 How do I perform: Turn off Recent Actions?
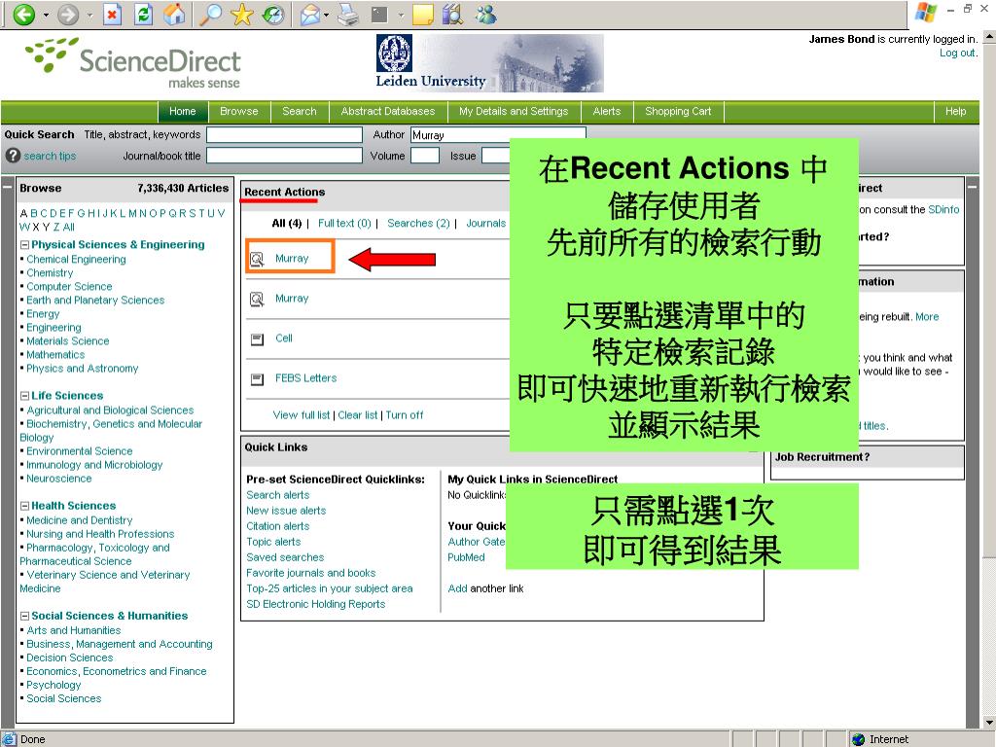pos(404,415)
